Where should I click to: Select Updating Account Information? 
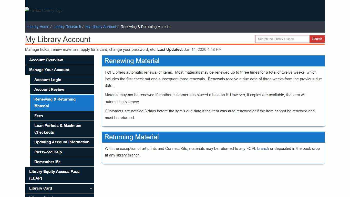click(x=62, y=142)
